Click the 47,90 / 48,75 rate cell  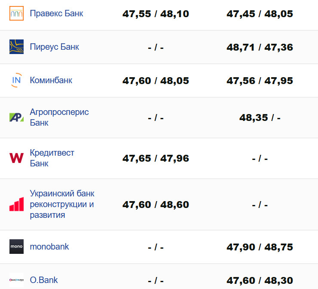coord(260,247)
